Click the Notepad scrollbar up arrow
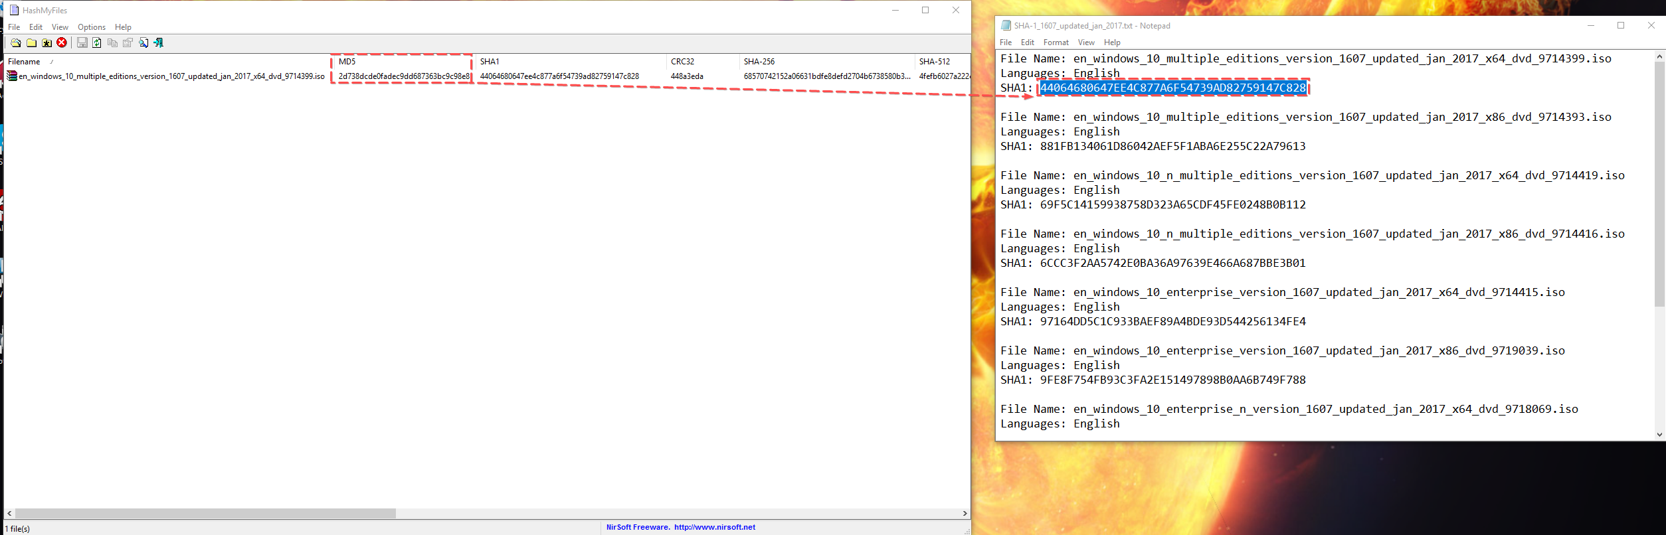The image size is (1666, 535). (x=1659, y=56)
